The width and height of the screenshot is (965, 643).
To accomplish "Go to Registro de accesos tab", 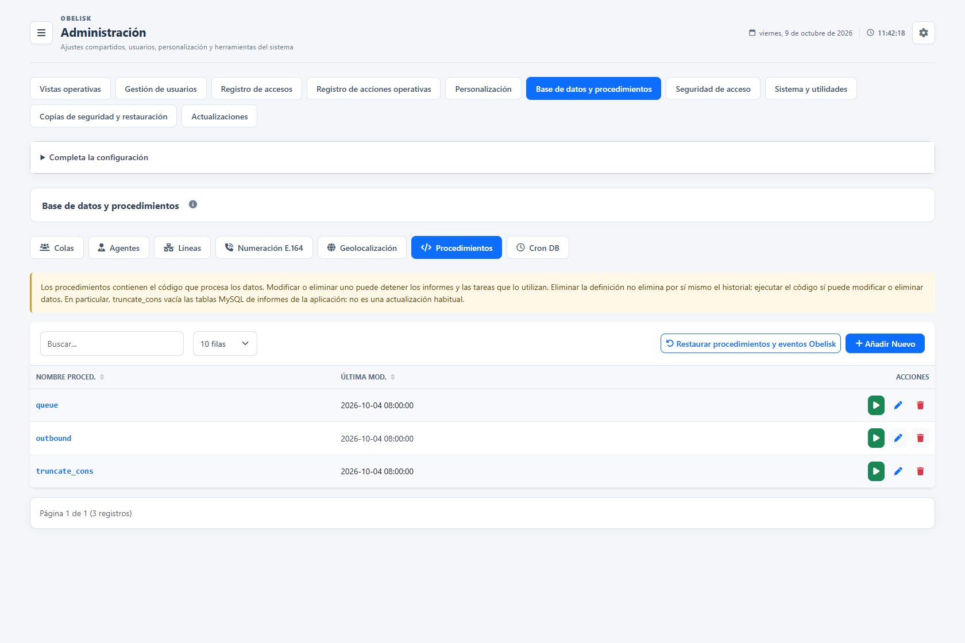I will coord(257,89).
